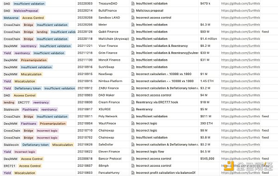The image size is (278, 176).
Task: Select the Flashloans tag in the XSURGE row
Action: (x=30, y=109)
